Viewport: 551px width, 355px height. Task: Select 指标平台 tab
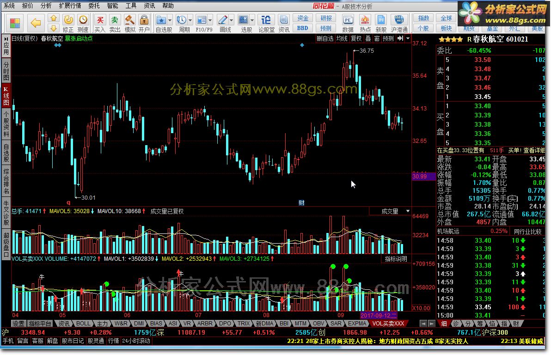click(40, 324)
